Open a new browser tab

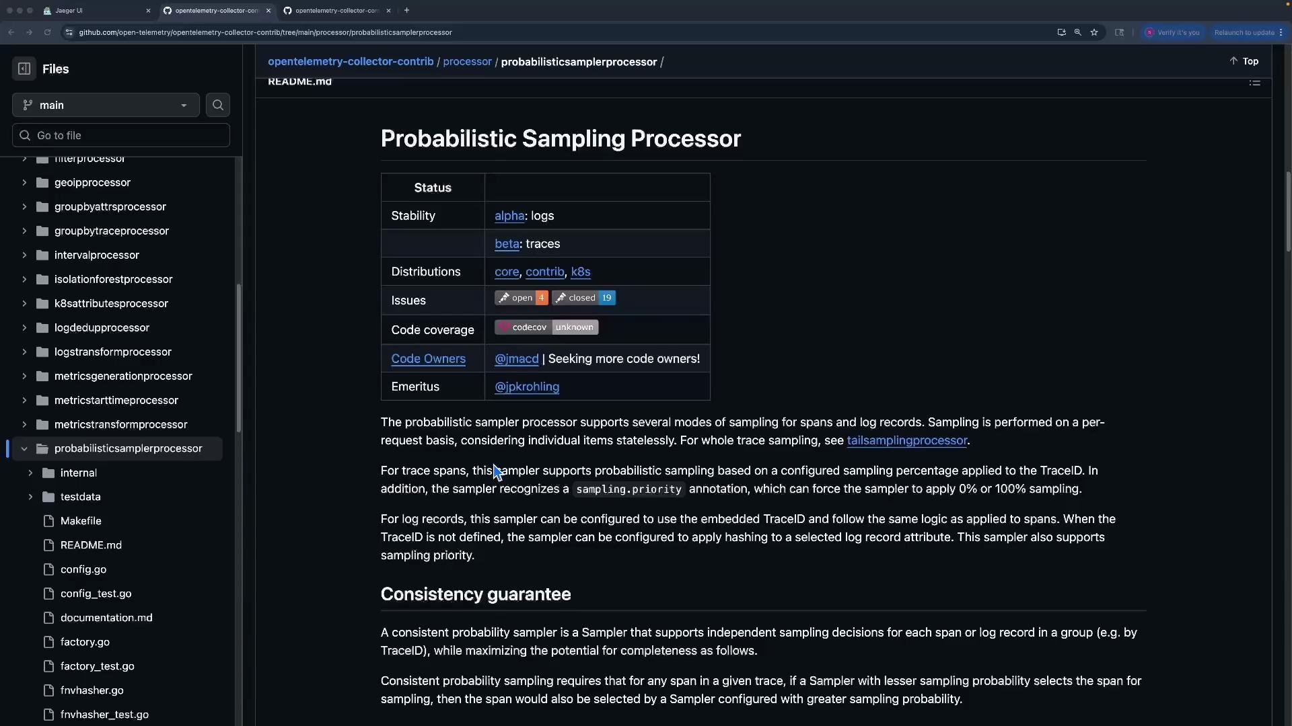[x=406, y=10]
